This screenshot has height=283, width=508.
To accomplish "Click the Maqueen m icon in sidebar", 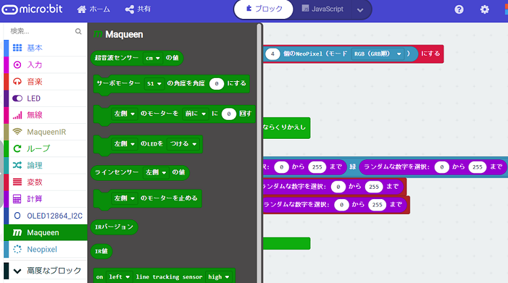I will tap(17, 233).
